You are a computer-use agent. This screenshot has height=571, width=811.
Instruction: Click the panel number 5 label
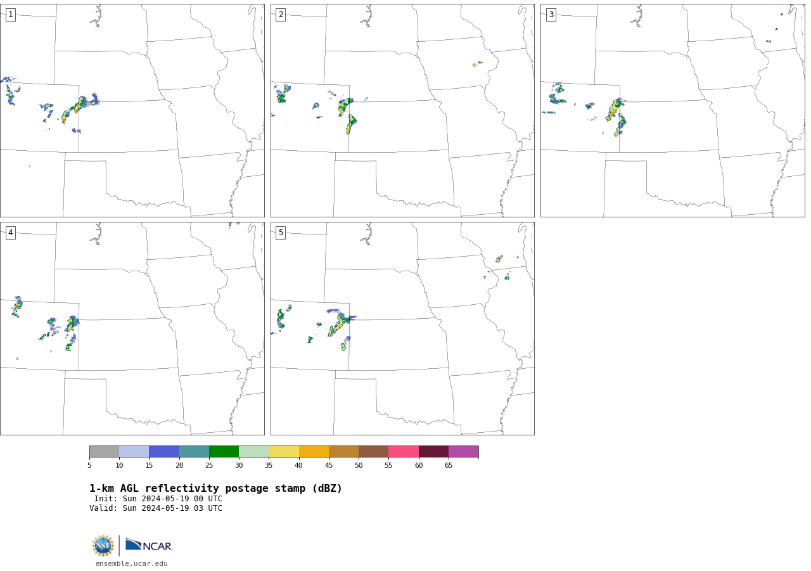click(x=281, y=233)
